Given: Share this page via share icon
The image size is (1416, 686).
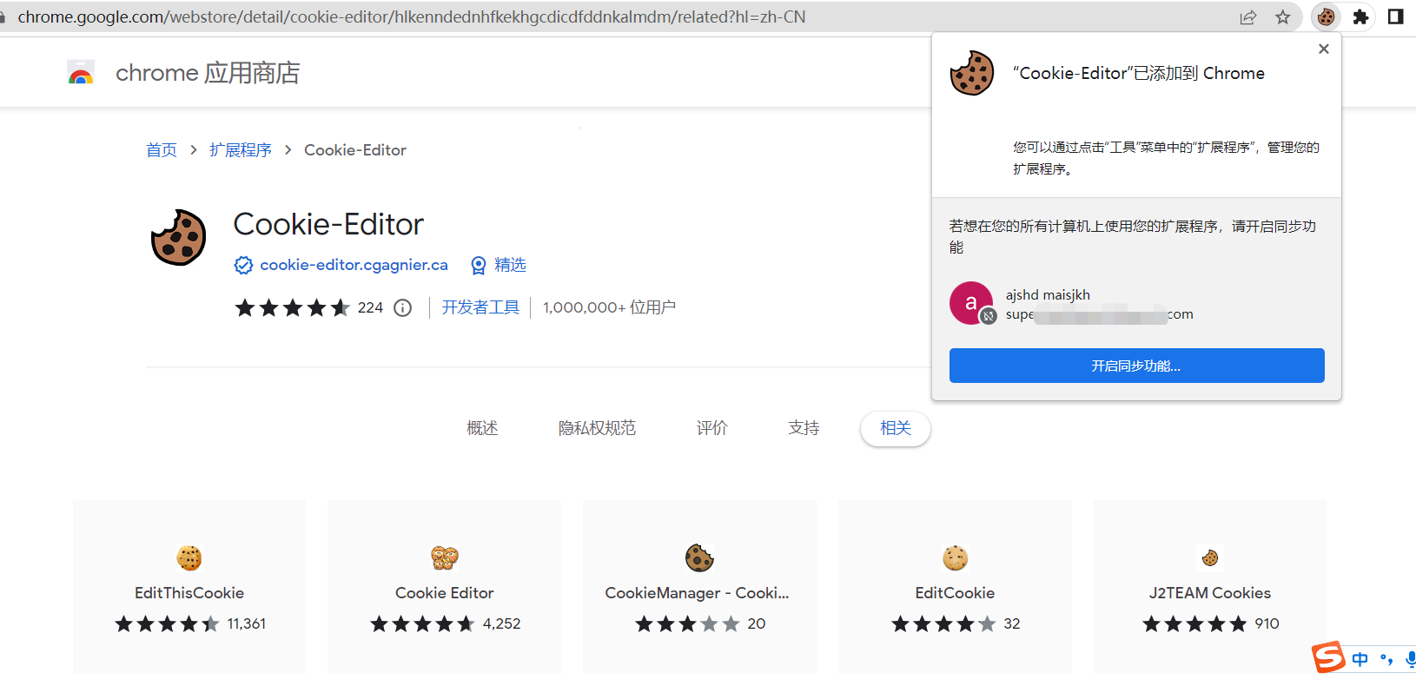Looking at the screenshot, I should (1248, 17).
